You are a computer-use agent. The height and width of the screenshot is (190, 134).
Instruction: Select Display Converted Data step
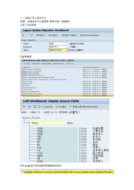tap(31, 92)
